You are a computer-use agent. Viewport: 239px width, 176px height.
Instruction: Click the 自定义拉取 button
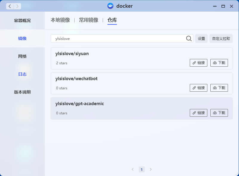(x=221, y=38)
